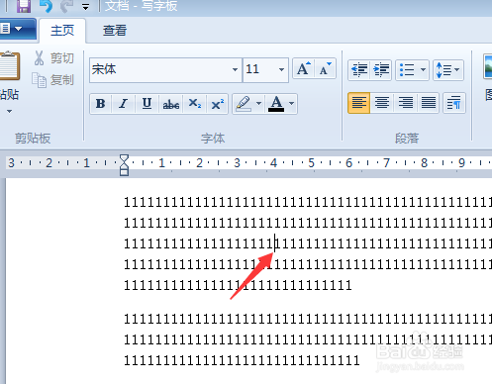Click the ruler at mark 5

[311, 163]
